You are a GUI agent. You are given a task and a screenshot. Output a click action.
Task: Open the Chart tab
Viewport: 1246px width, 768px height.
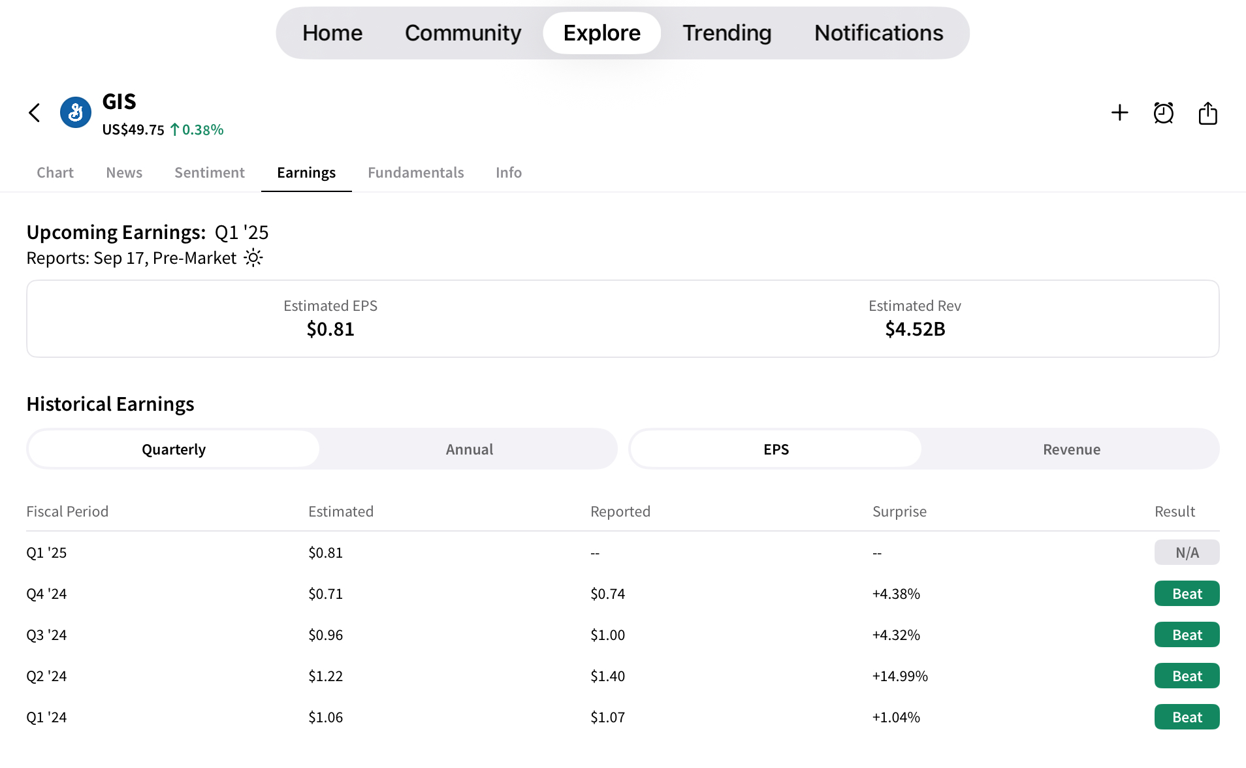(x=55, y=172)
